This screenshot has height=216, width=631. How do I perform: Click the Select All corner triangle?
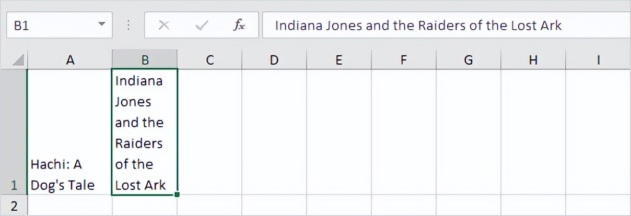coord(18,60)
